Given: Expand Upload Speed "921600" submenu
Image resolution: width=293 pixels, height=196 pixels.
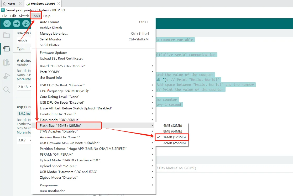Looking at the screenshot, I should point(93,166).
